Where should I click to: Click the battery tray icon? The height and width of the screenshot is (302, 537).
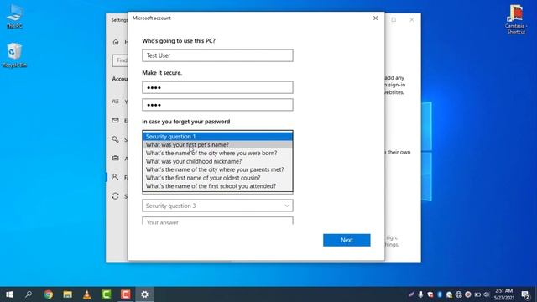click(x=477, y=294)
